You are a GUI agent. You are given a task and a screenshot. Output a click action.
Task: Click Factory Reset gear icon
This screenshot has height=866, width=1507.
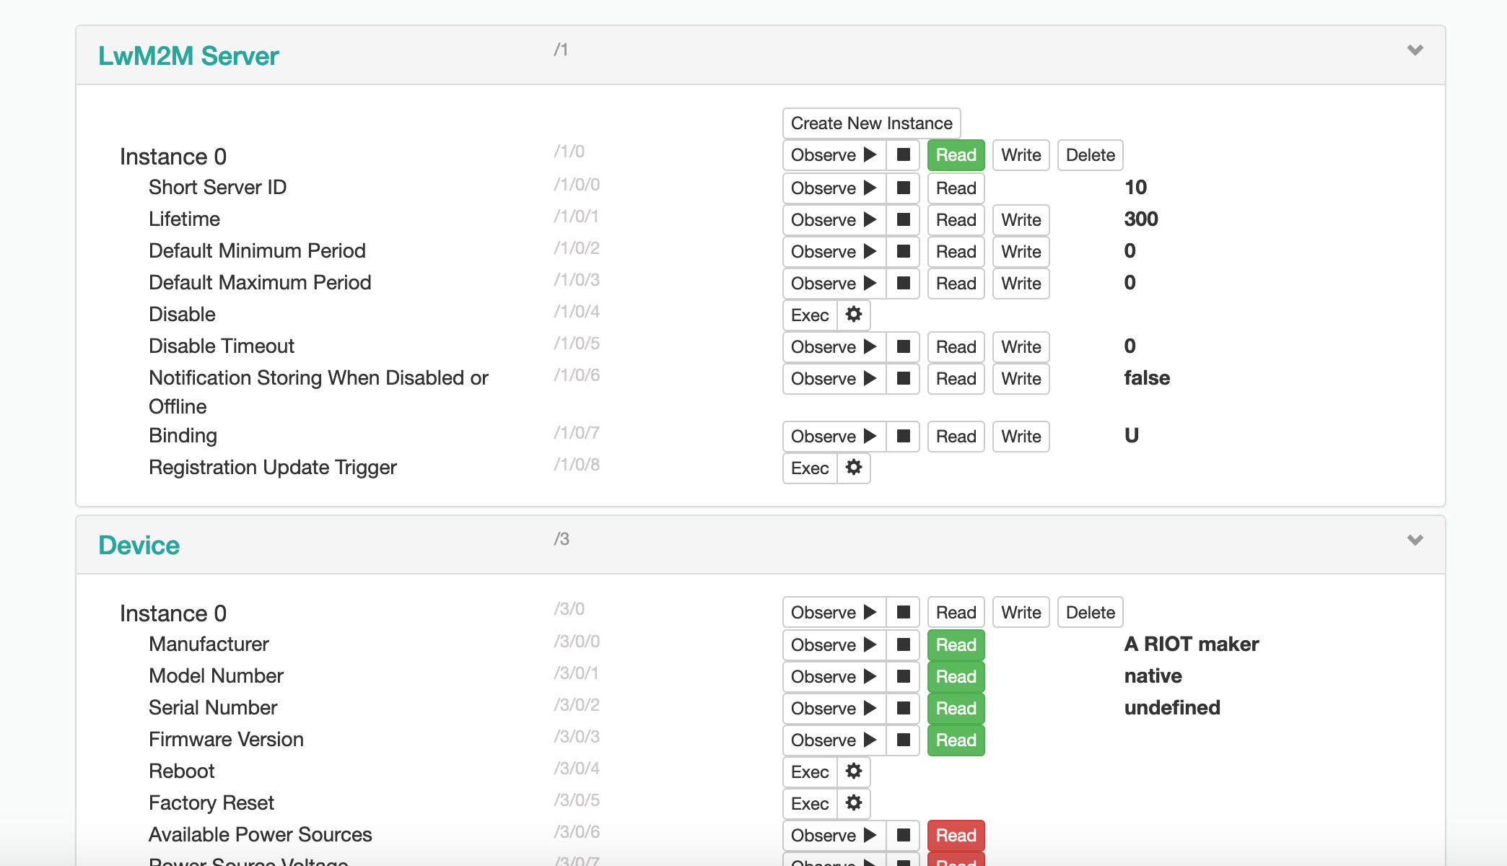(854, 803)
